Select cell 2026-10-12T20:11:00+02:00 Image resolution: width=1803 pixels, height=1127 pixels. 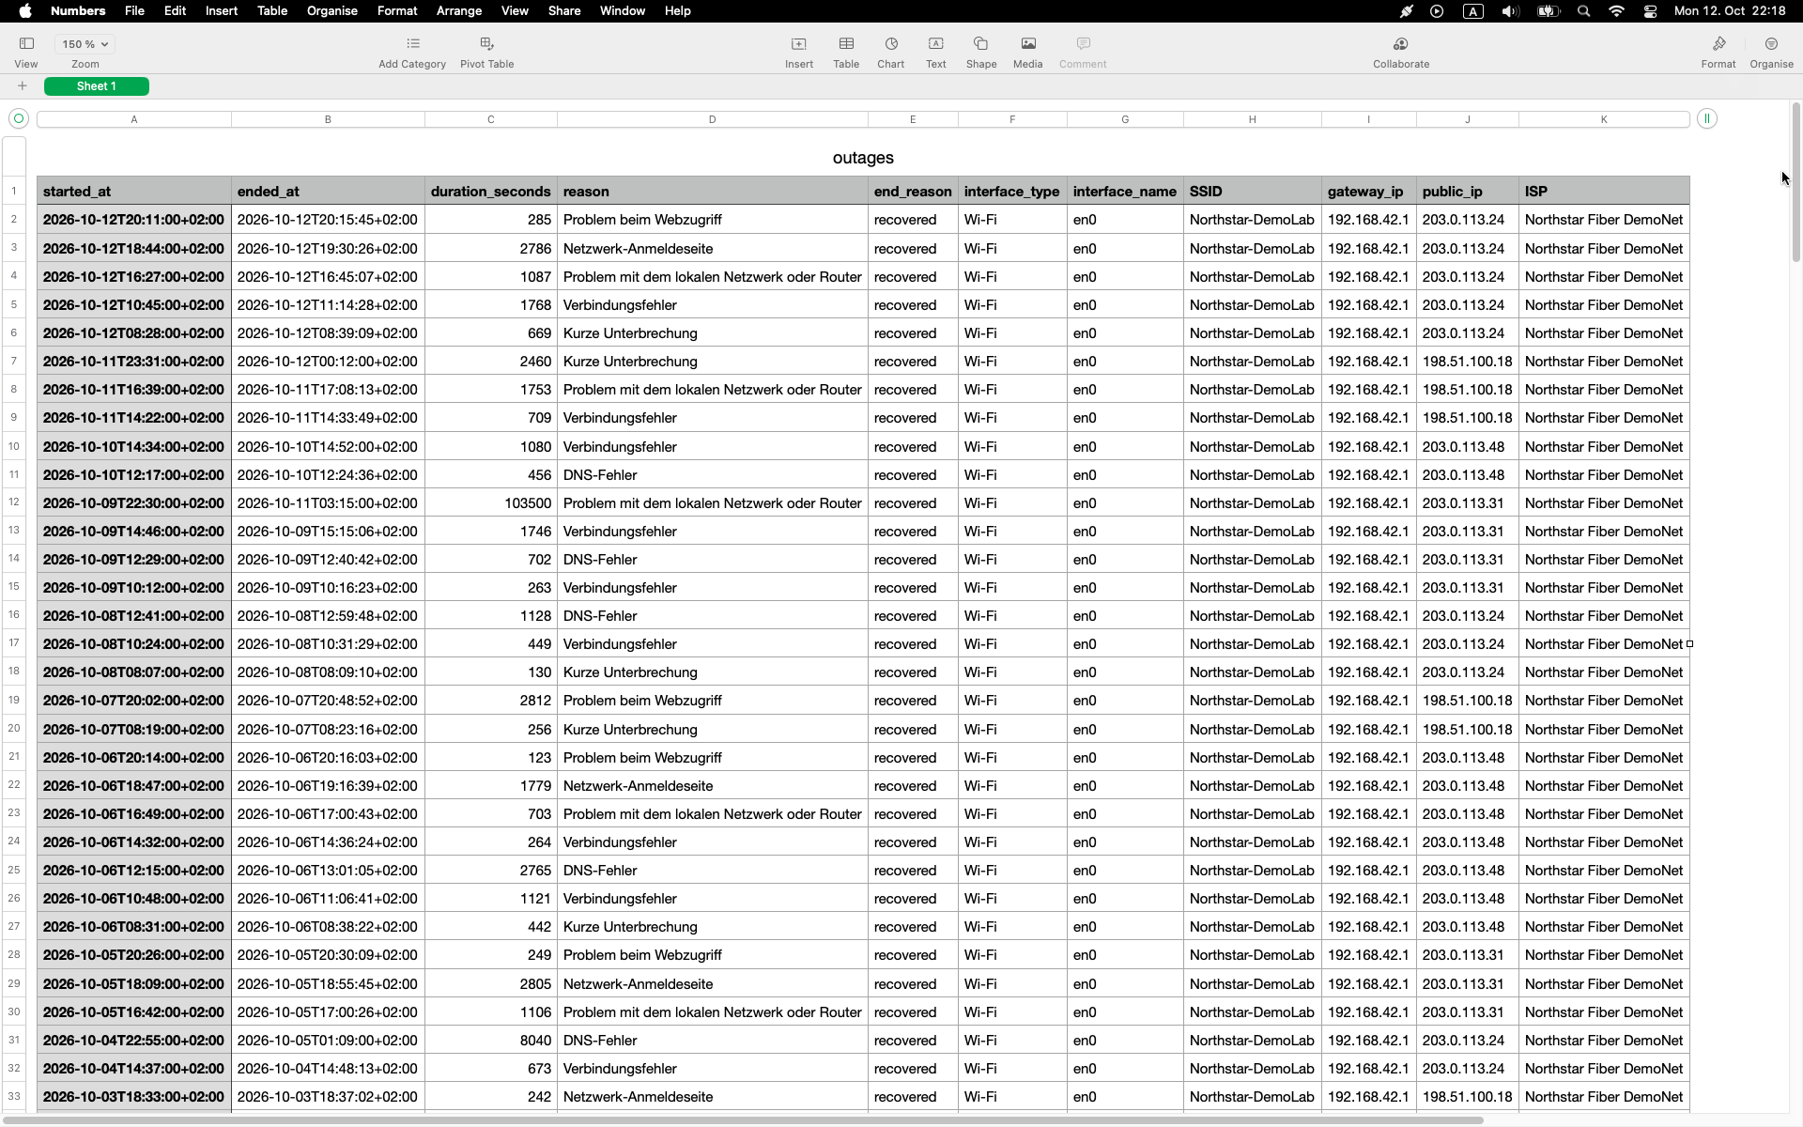coord(134,220)
